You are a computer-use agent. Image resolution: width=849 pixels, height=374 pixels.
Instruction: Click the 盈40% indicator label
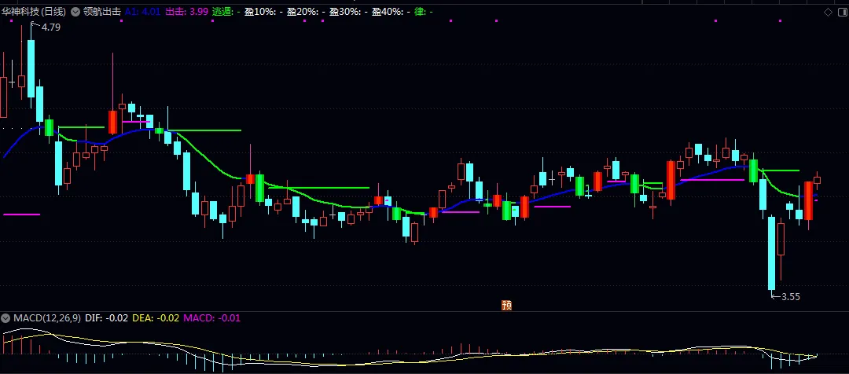(391, 11)
